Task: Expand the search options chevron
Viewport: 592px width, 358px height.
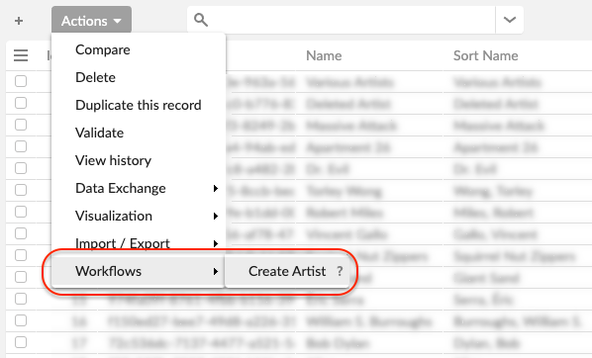Action: click(509, 20)
